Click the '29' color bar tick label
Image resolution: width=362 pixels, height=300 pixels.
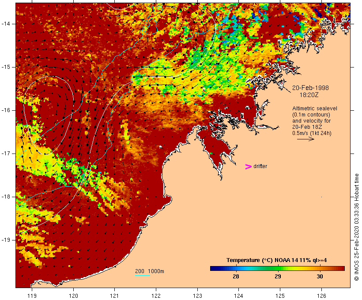pos(278,277)
